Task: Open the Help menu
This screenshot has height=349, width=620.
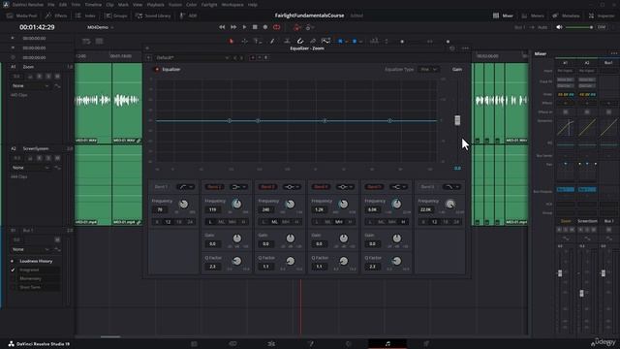Action: tap(253, 5)
